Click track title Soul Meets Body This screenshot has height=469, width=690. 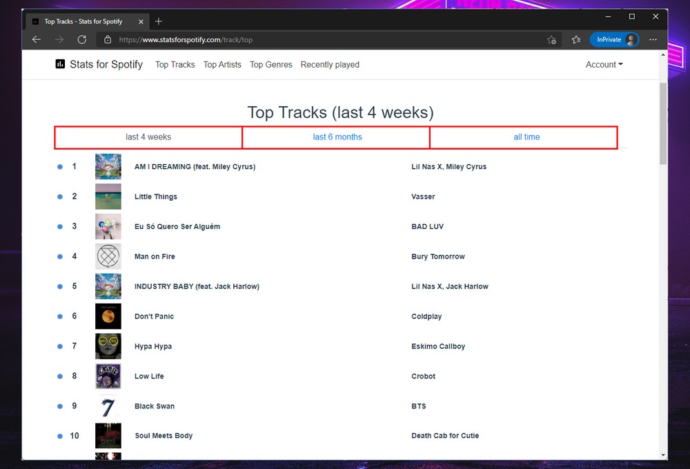pos(164,436)
